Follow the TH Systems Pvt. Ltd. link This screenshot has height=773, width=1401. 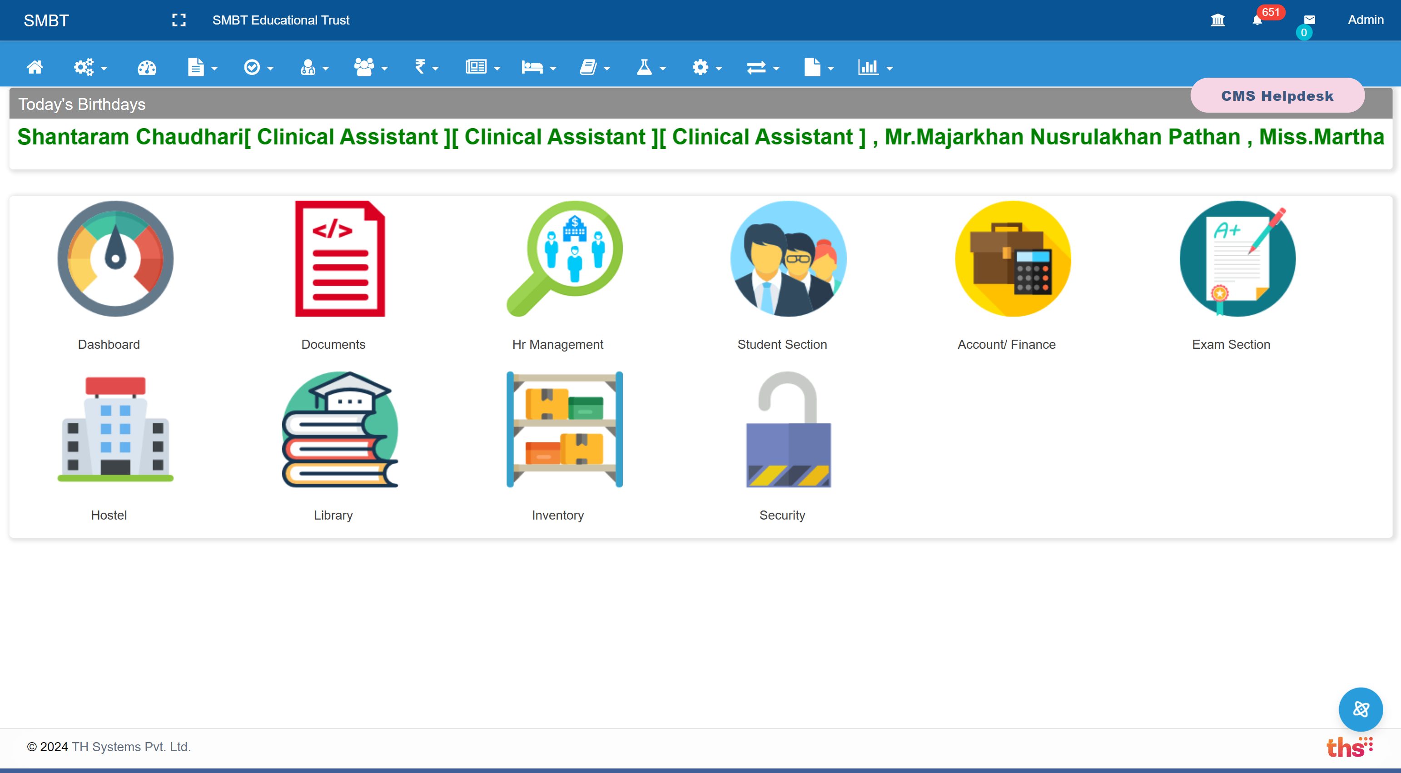click(x=131, y=746)
